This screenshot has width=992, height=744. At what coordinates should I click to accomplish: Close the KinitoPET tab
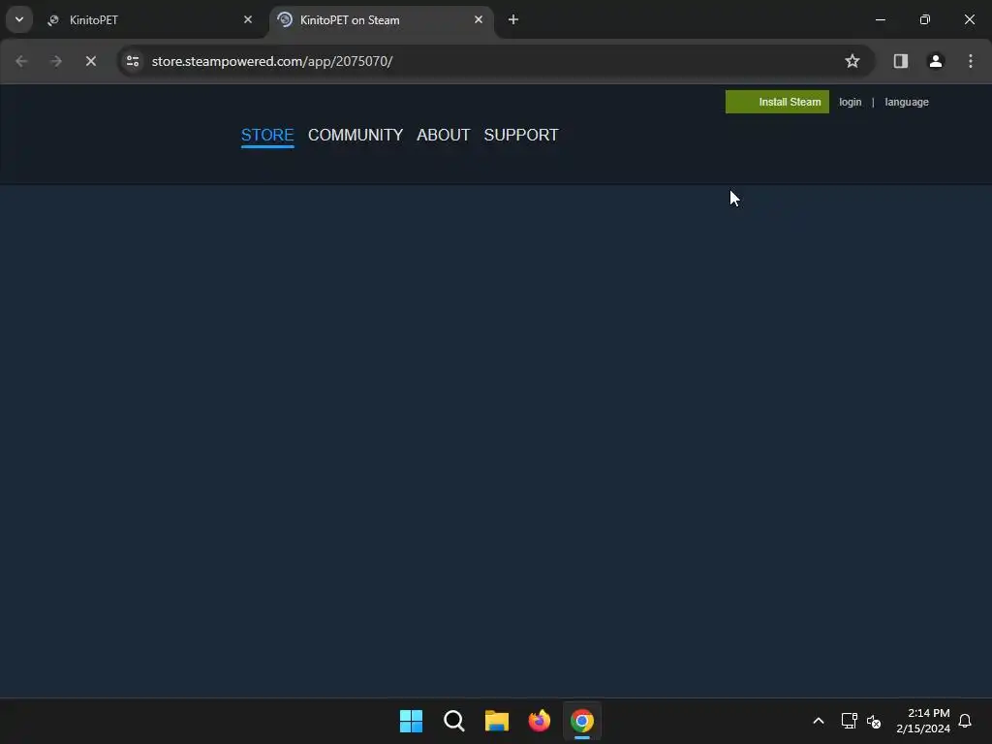(x=248, y=20)
